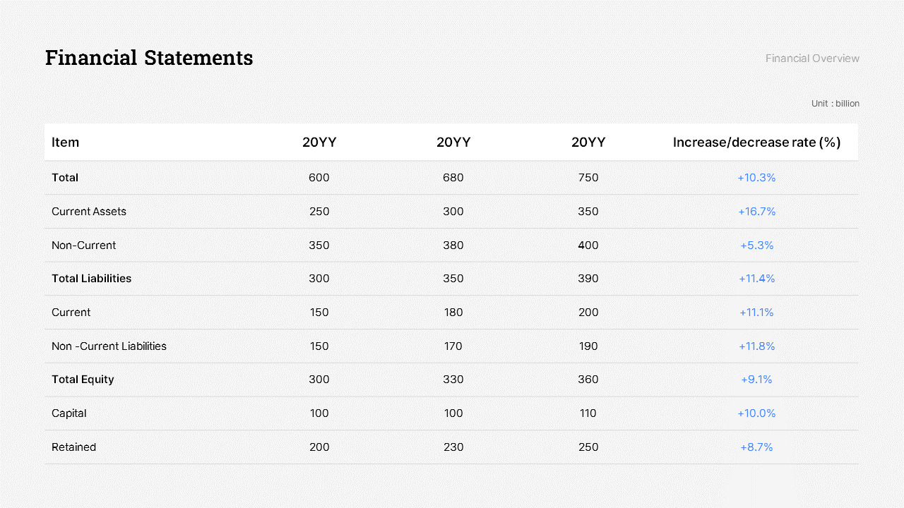The image size is (904, 508).
Task: Click the +11.8% rate value
Action: pos(756,346)
